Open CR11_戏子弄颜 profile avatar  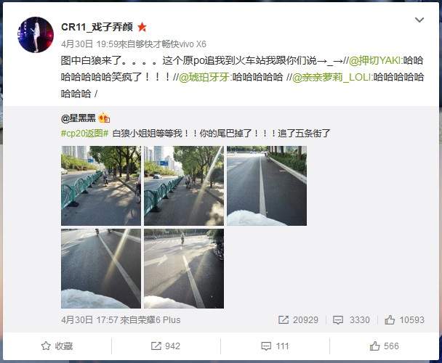[x=36, y=35]
